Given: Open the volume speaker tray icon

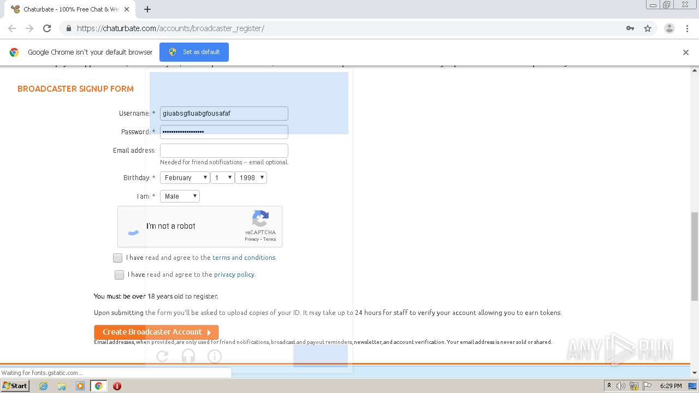Looking at the screenshot, I should (621, 386).
